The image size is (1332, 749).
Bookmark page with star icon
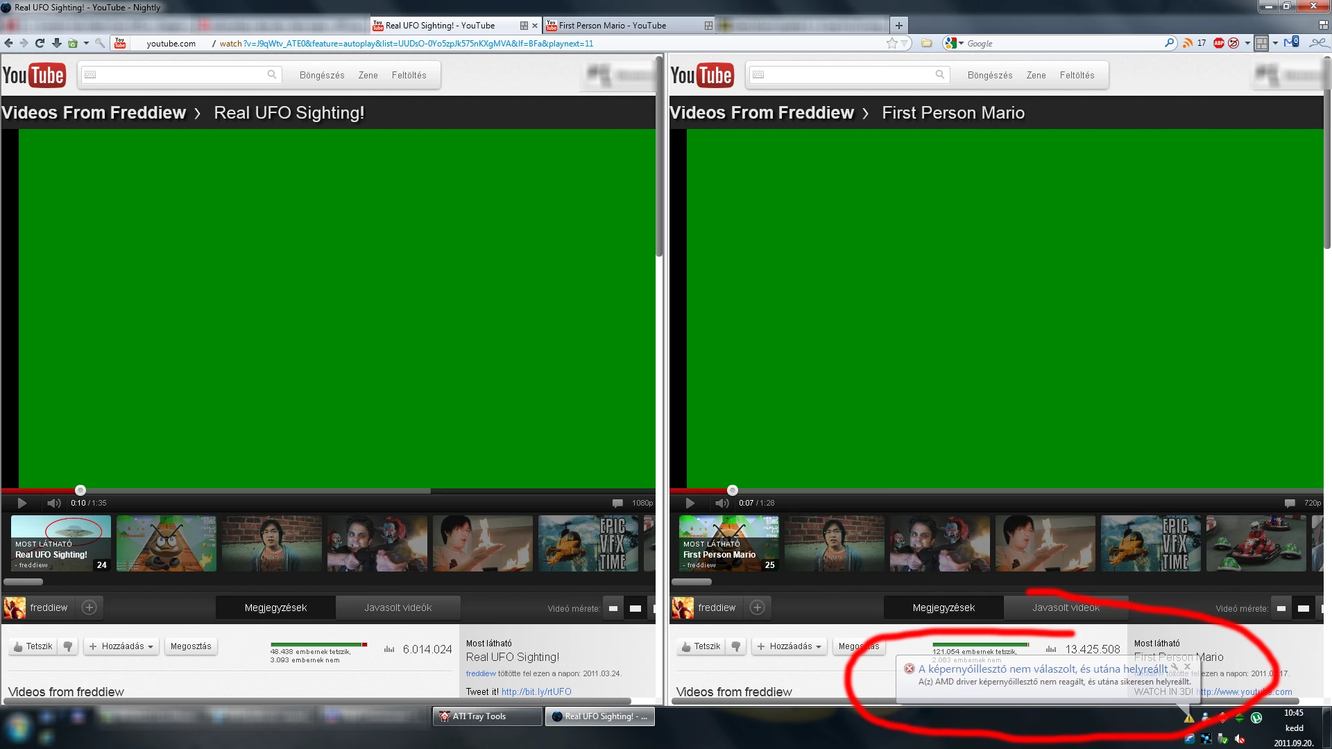pos(892,43)
